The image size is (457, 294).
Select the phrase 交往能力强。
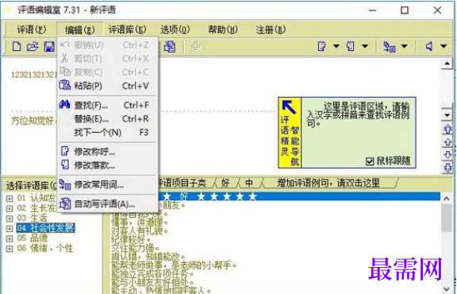pyautogui.click(x=136, y=248)
